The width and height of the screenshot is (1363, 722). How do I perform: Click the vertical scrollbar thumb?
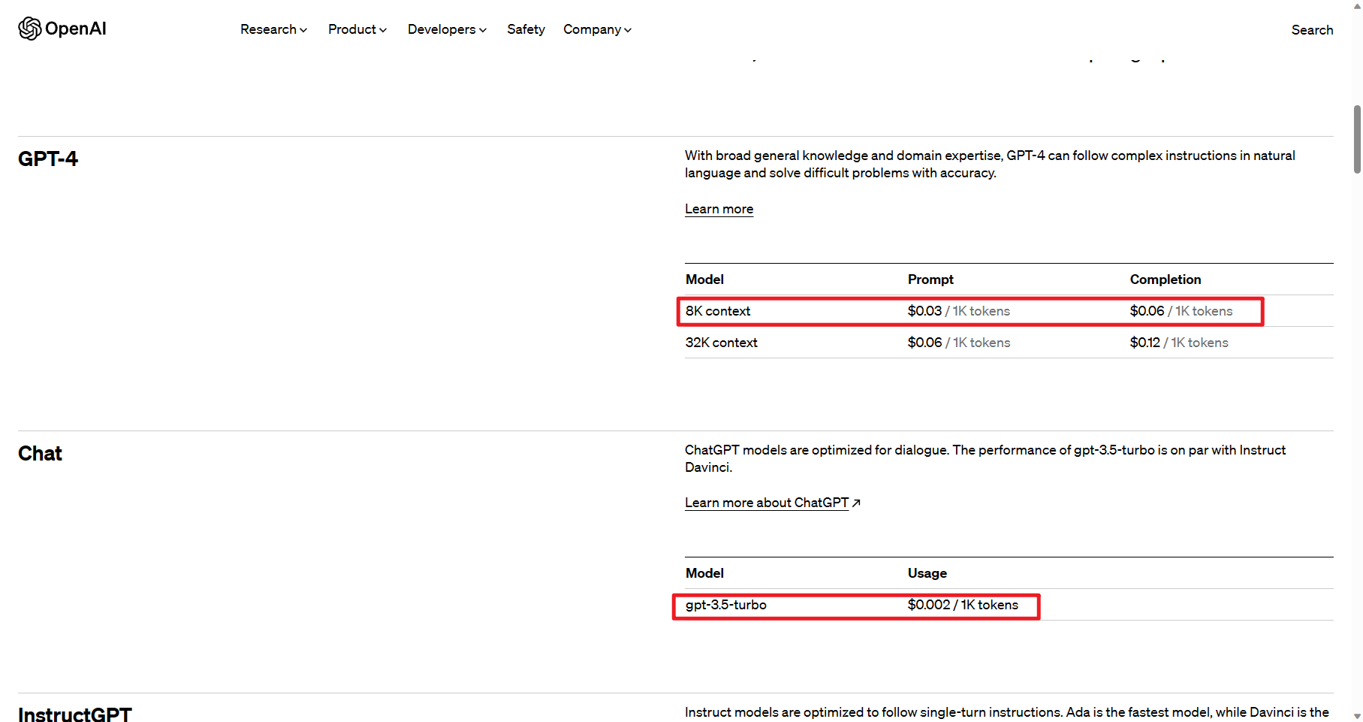click(x=1357, y=139)
